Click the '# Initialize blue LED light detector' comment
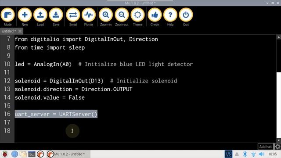281x158 pixels. click(x=136, y=64)
